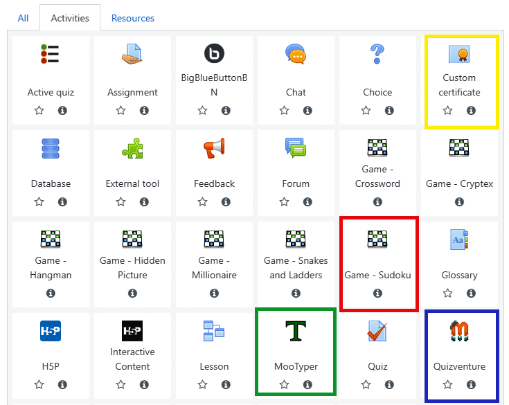Toggle the star for Interactive Content
This screenshot has height=405, width=509.
coord(120,384)
